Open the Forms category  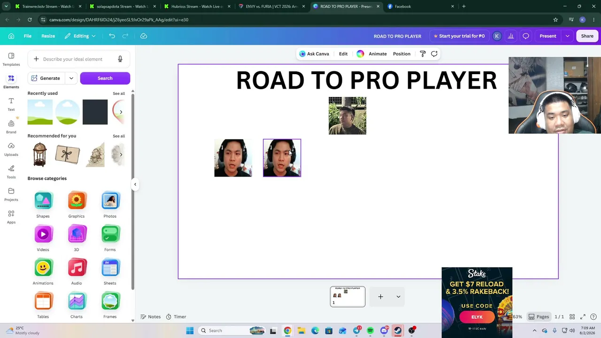110,238
